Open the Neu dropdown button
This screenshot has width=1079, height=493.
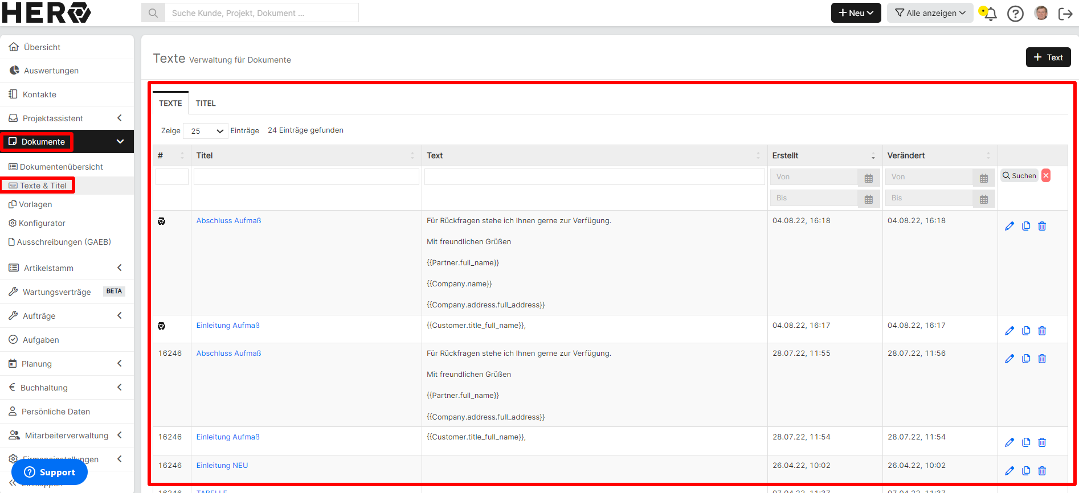856,13
